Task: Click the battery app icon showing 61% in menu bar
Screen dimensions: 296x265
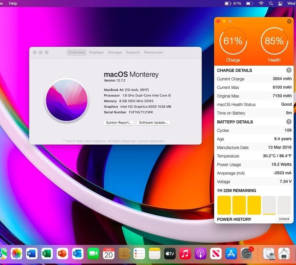Action: click(x=233, y=3)
